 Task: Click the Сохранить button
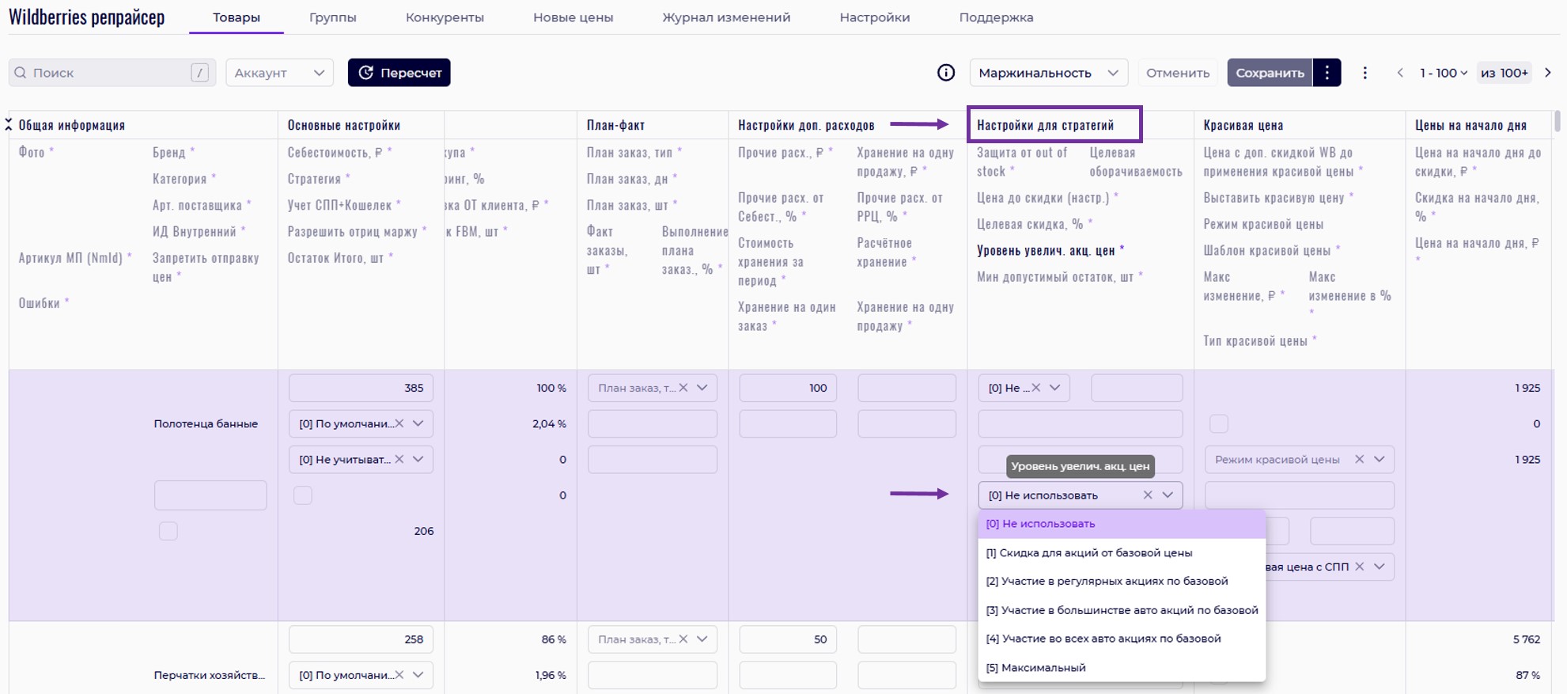tap(1269, 73)
